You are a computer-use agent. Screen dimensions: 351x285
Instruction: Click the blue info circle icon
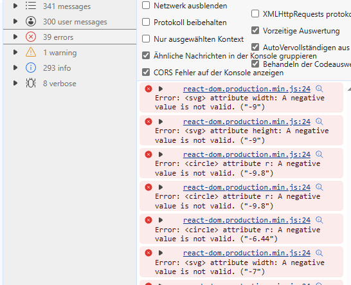(31, 68)
